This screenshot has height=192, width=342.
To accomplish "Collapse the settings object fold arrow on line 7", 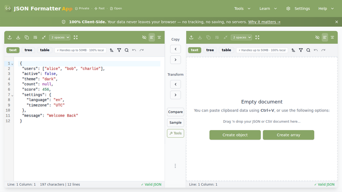I will pos(12,95).
